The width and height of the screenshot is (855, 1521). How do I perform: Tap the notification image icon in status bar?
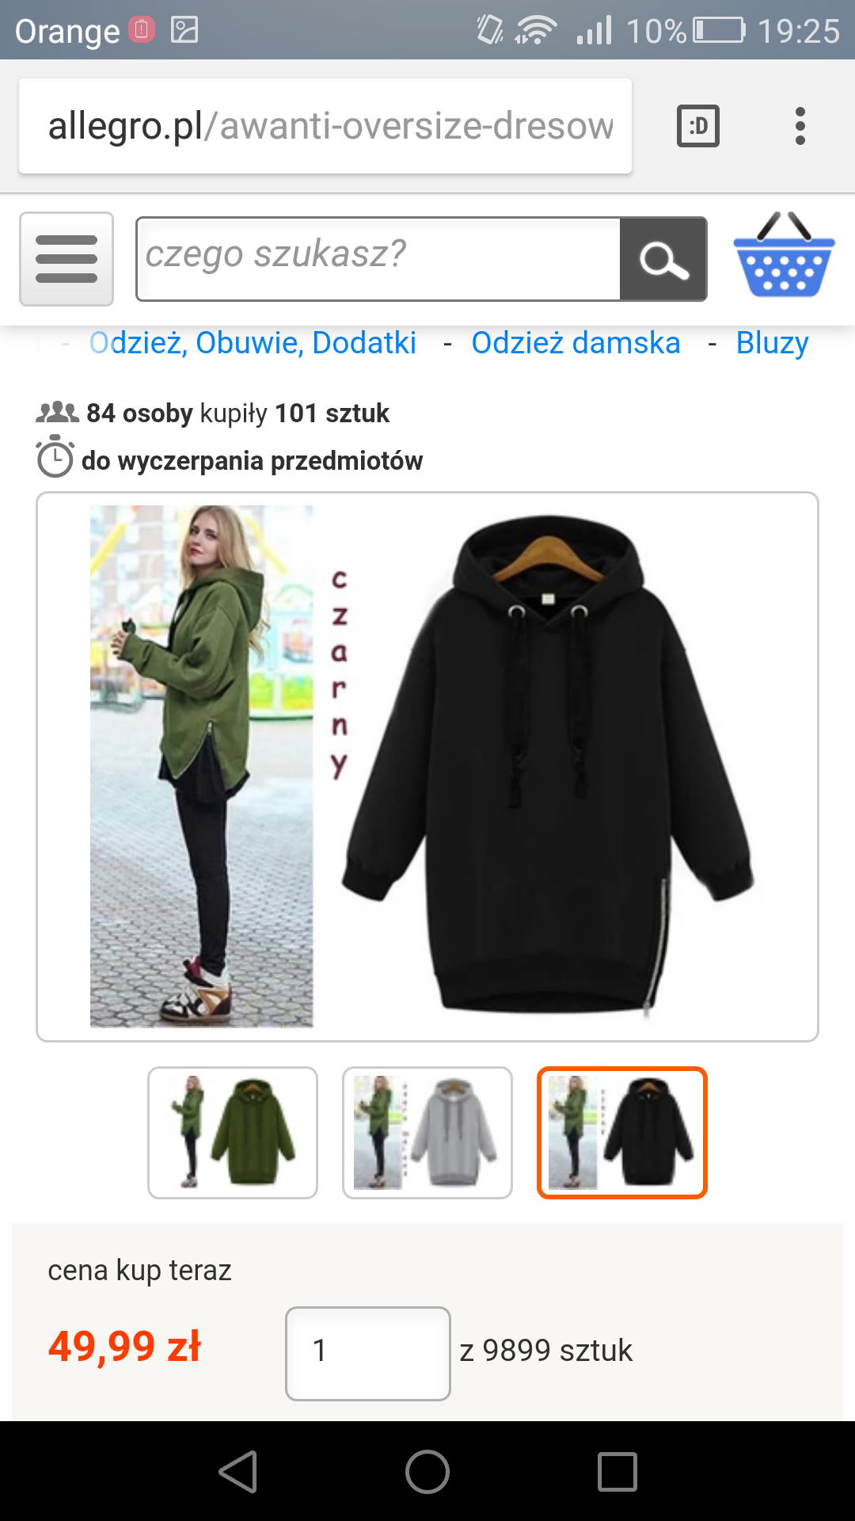click(x=184, y=30)
